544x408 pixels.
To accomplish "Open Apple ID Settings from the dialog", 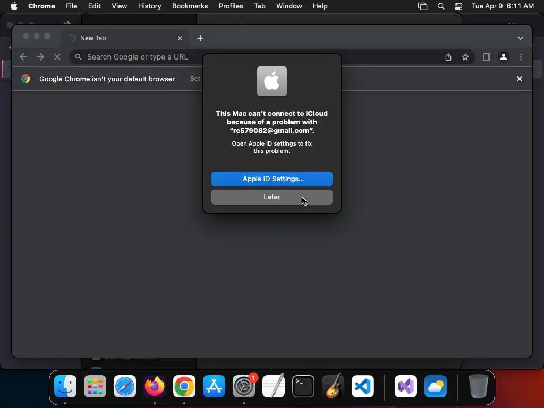I will pos(271,178).
